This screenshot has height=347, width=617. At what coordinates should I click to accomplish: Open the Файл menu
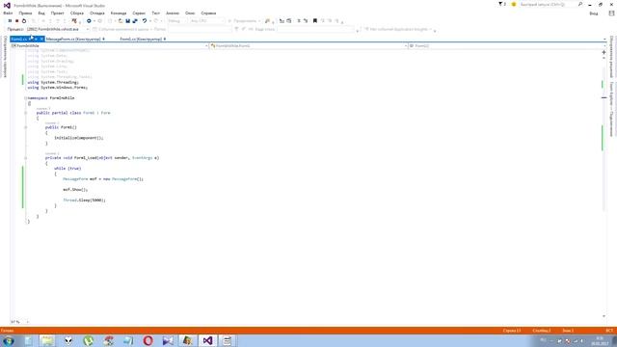(8, 13)
